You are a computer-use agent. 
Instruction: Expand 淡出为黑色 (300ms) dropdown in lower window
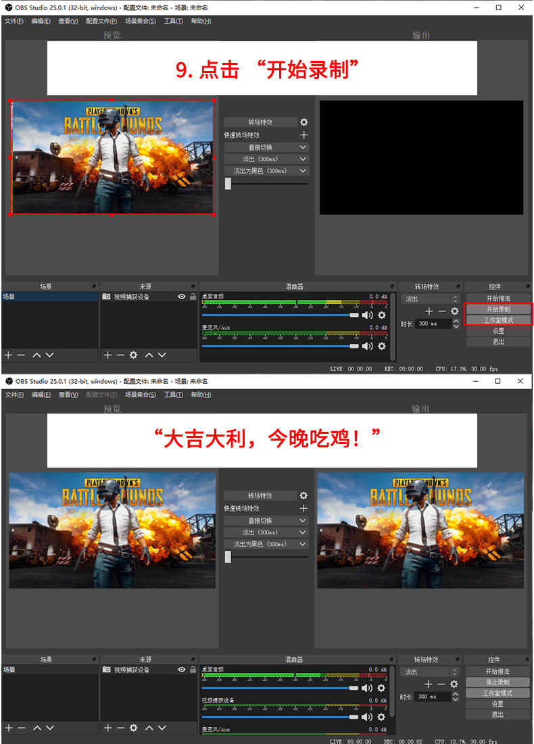tap(266, 544)
